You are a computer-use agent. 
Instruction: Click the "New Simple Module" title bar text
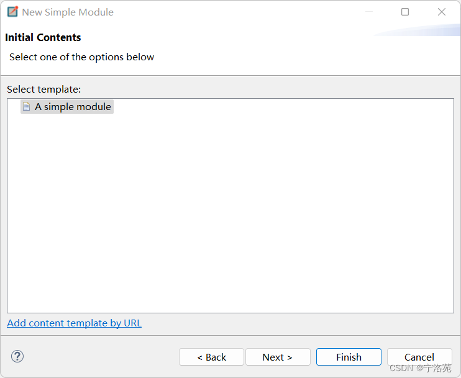(x=68, y=12)
